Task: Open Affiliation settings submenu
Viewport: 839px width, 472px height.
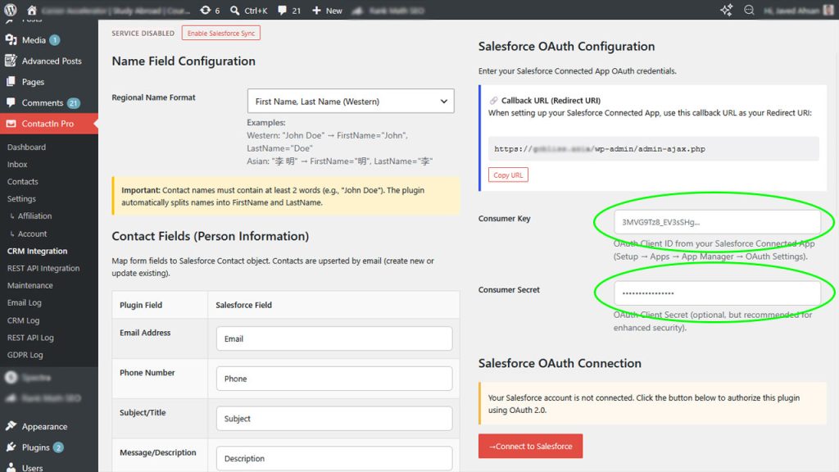Action: 34,216
